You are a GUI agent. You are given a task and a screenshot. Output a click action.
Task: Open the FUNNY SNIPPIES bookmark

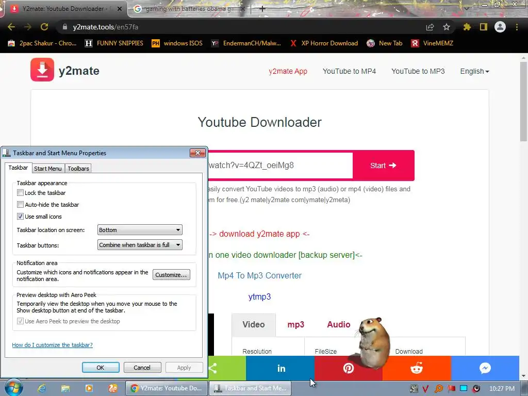click(x=114, y=43)
